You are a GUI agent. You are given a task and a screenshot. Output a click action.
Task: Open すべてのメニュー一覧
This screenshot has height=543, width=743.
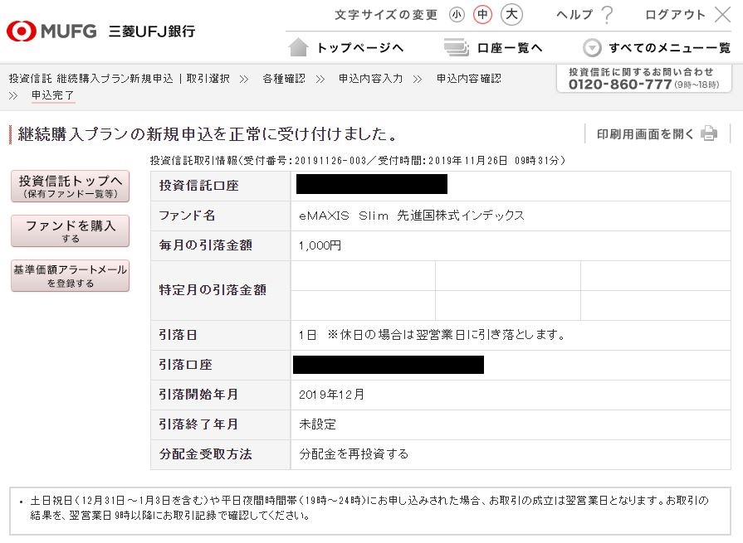(x=670, y=48)
